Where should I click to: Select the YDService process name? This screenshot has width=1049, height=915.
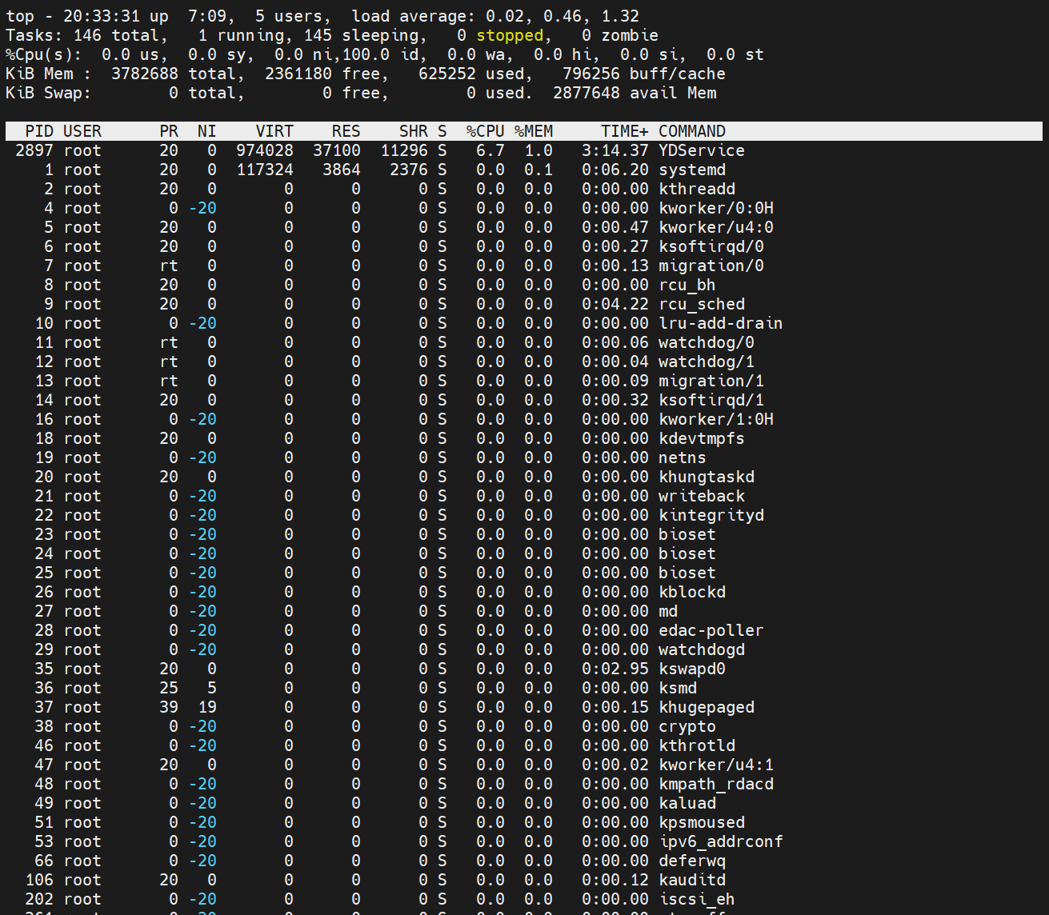pyautogui.click(x=702, y=150)
